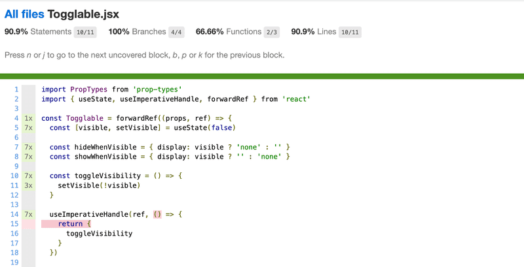Select line number 19 link
Screen dimensions: 524x267
pyautogui.click(x=14, y=262)
